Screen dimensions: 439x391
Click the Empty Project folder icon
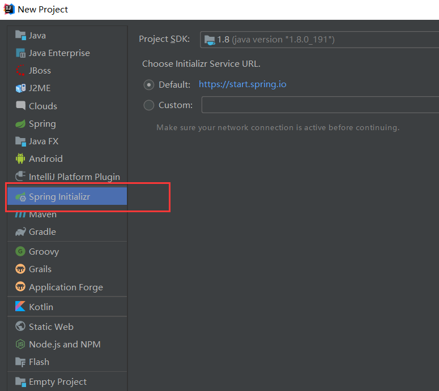20,382
